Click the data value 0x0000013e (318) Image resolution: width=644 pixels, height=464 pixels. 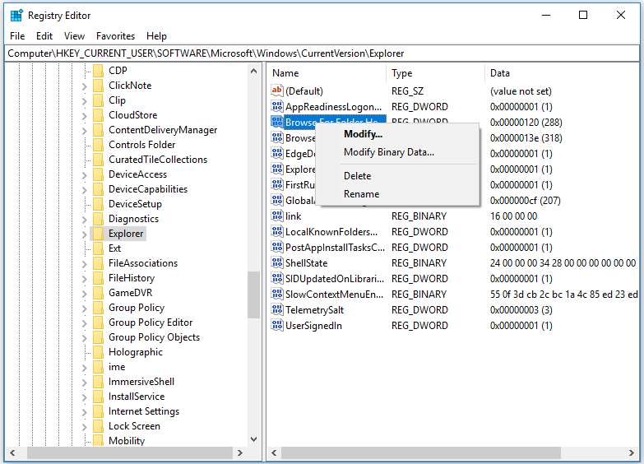pos(526,138)
